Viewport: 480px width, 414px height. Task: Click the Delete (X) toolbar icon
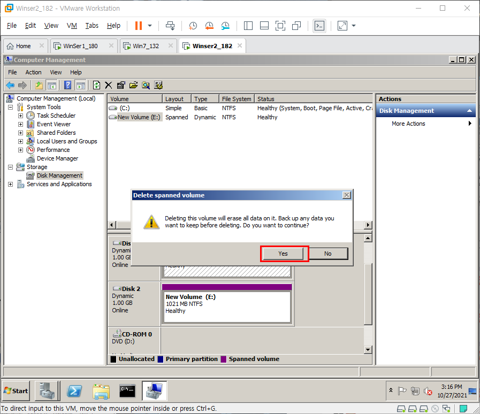point(109,85)
